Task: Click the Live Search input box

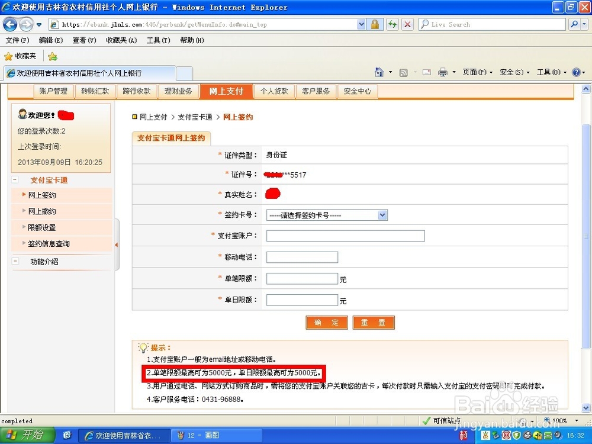Action: tap(492, 24)
